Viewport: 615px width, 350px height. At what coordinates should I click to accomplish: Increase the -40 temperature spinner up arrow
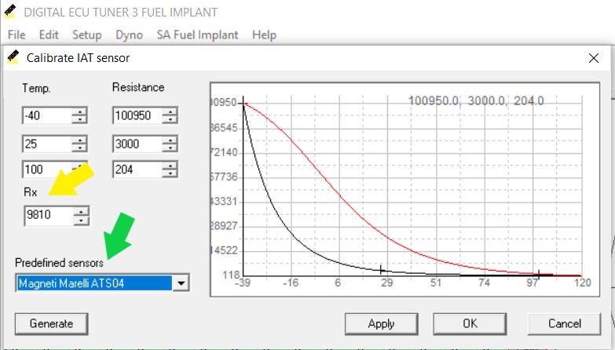(79, 111)
